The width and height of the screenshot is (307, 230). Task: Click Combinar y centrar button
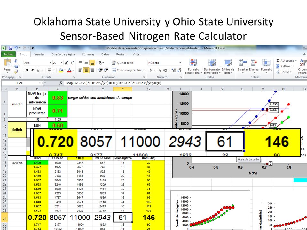pyautogui.click(x=128, y=70)
